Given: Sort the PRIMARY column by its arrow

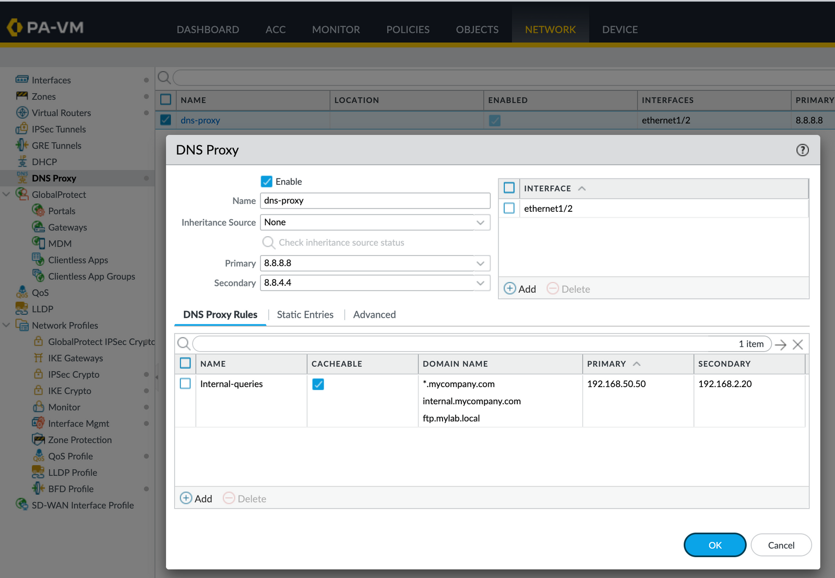Looking at the screenshot, I should tap(636, 364).
